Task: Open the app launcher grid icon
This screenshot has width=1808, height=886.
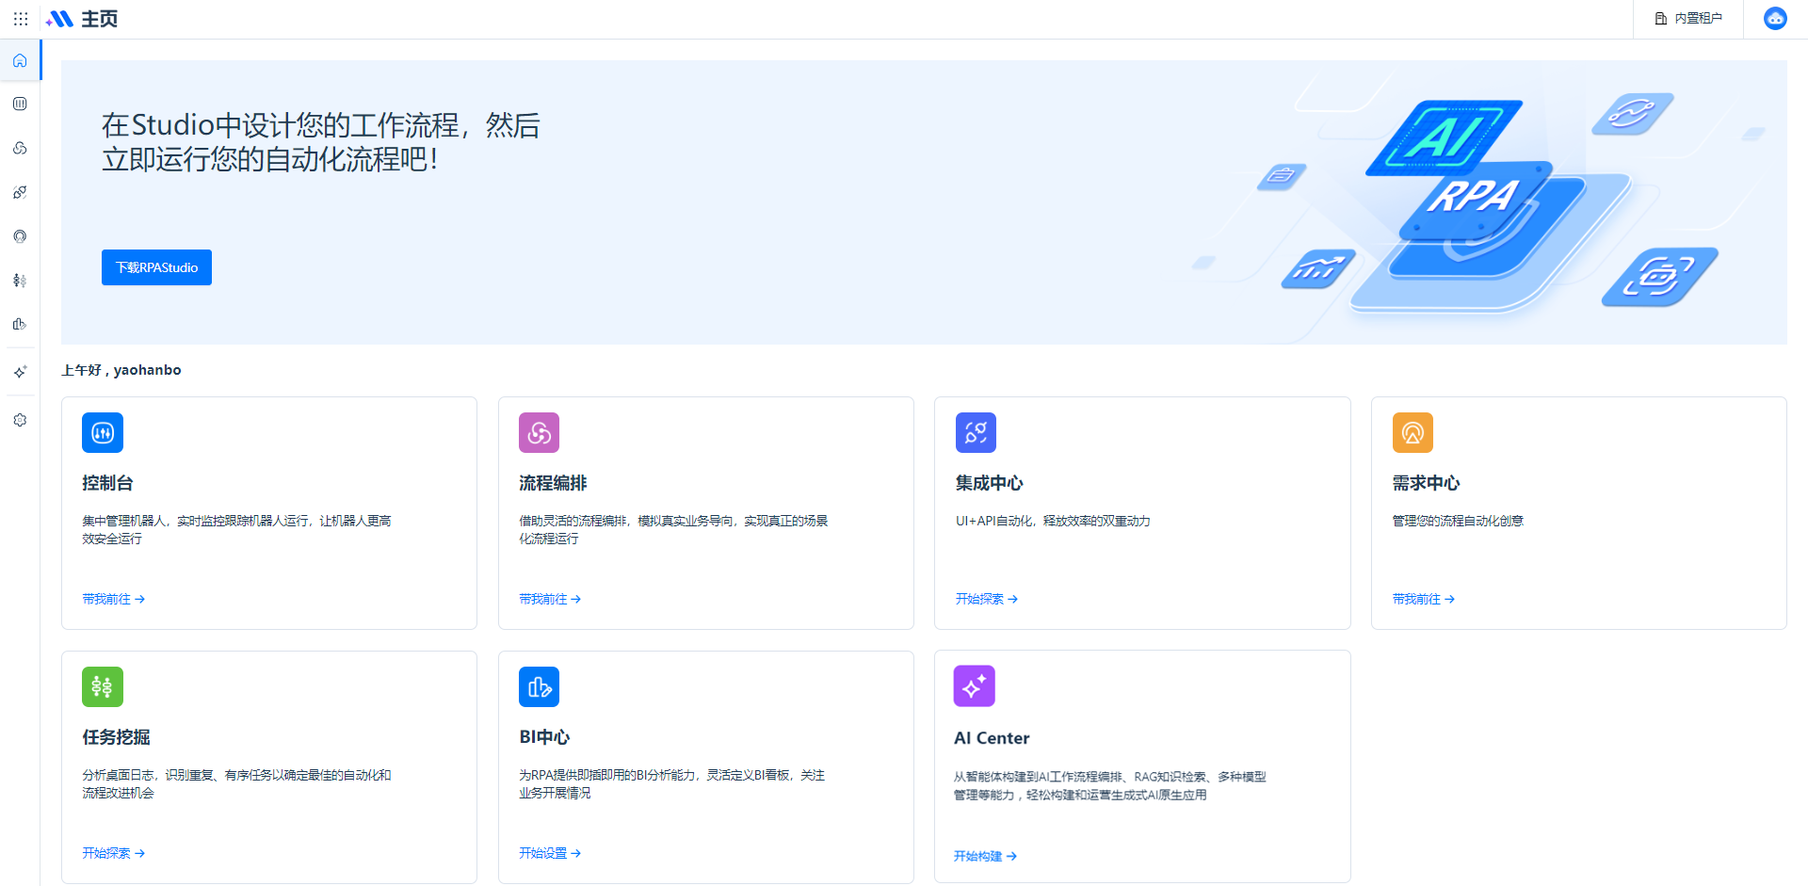Action: point(21,19)
